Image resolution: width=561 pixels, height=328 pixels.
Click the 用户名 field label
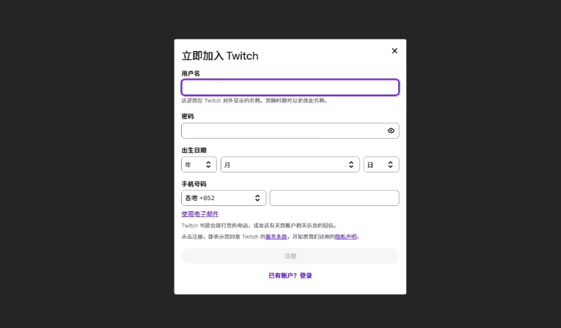click(191, 74)
